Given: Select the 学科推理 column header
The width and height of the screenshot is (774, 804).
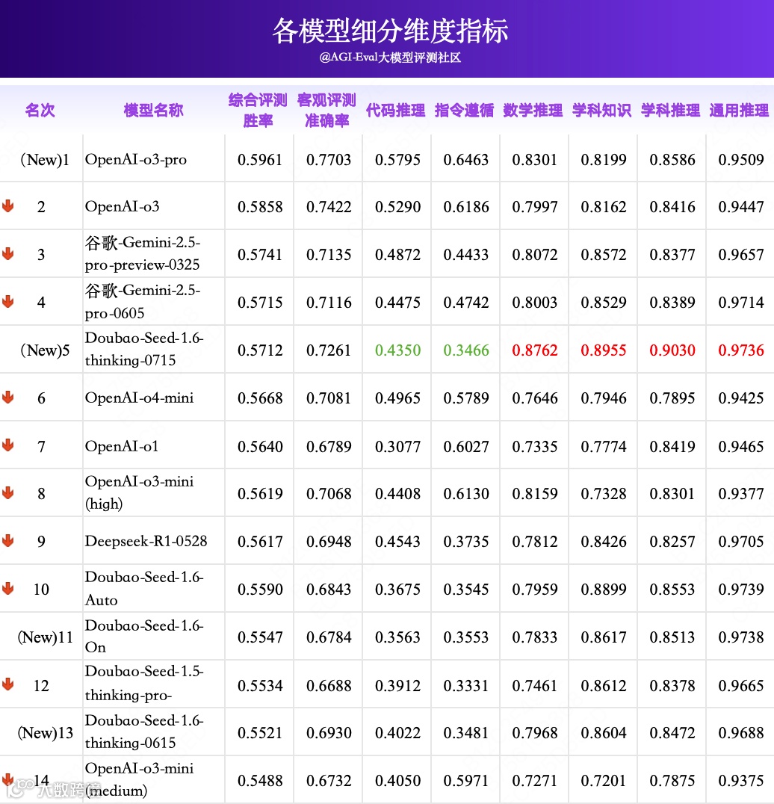Looking at the screenshot, I should point(670,110).
